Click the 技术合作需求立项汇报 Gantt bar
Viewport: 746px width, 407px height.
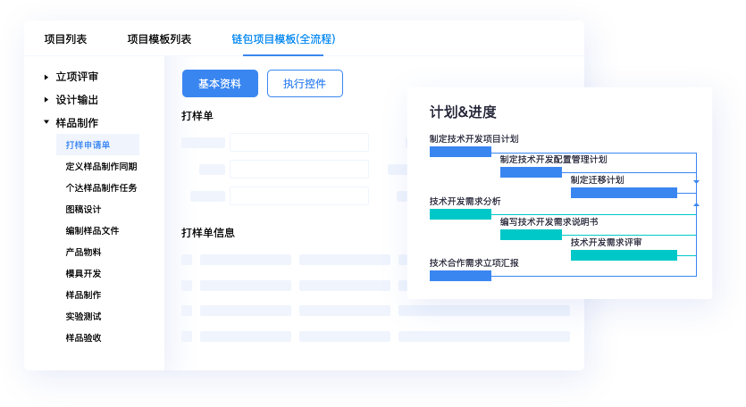(x=460, y=276)
